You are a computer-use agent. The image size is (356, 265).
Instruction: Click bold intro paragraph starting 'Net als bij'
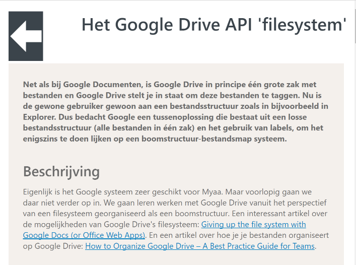click(176, 111)
